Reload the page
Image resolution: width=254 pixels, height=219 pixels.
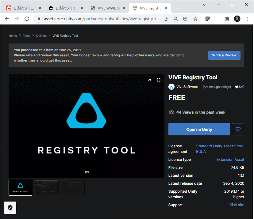click(27, 19)
